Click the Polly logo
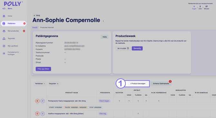The height and width of the screenshot is (118, 216). (x=13, y=4)
